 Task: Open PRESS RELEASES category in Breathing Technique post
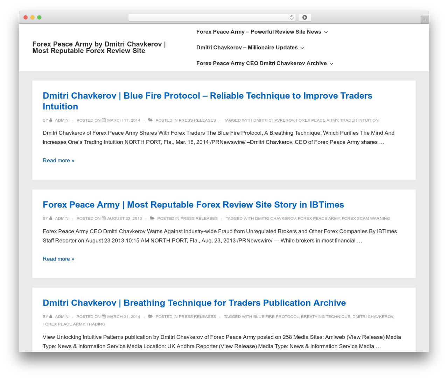tap(197, 317)
